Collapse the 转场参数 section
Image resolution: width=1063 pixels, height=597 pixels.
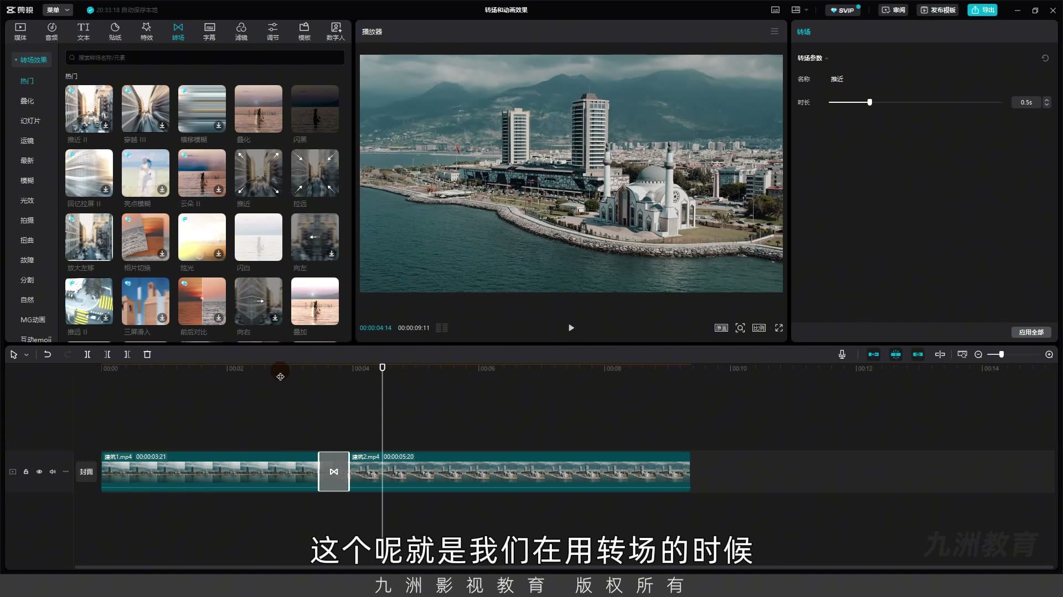(827, 59)
